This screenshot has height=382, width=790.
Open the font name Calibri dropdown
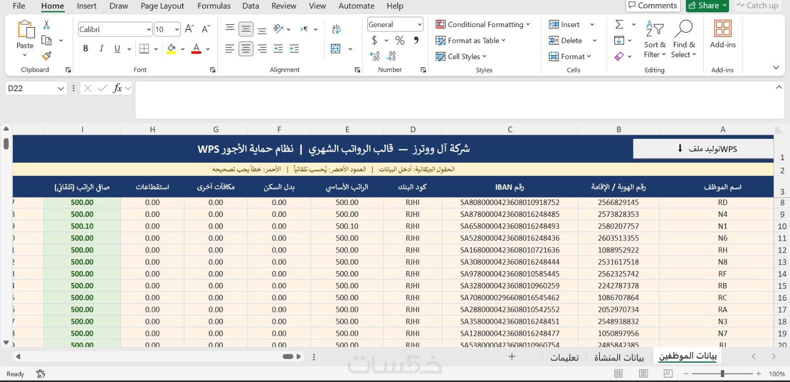(149, 30)
